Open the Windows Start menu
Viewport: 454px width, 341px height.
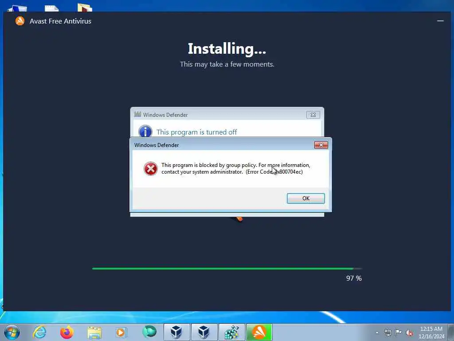(12, 332)
